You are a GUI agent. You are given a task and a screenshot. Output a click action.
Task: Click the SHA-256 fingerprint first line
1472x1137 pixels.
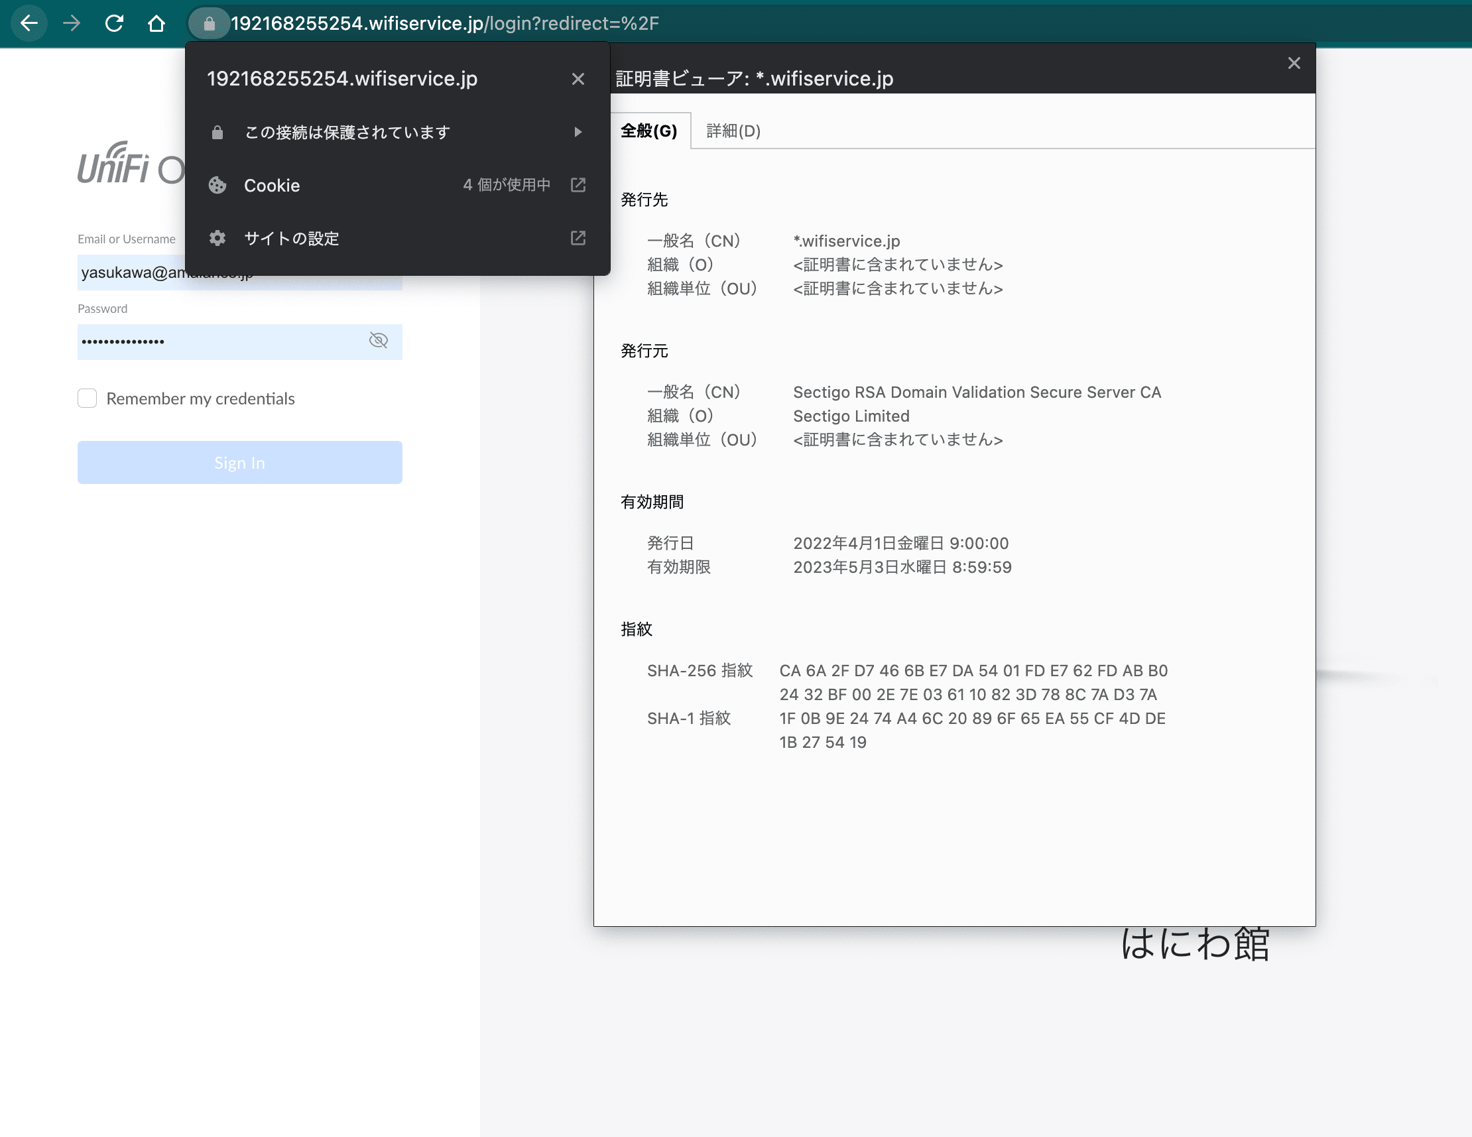[x=973, y=671]
